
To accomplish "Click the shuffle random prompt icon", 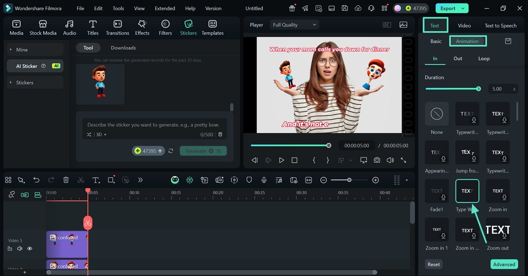I will pyautogui.click(x=89, y=134).
